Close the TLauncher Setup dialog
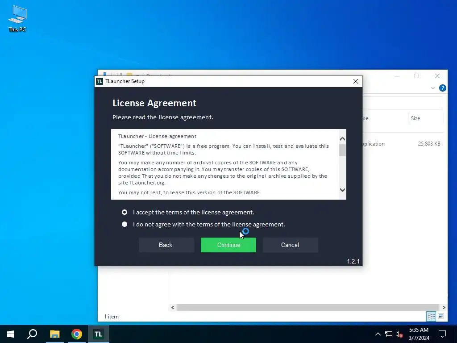The height and width of the screenshot is (343, 457). pyautogui.click(x=356, y=81)
